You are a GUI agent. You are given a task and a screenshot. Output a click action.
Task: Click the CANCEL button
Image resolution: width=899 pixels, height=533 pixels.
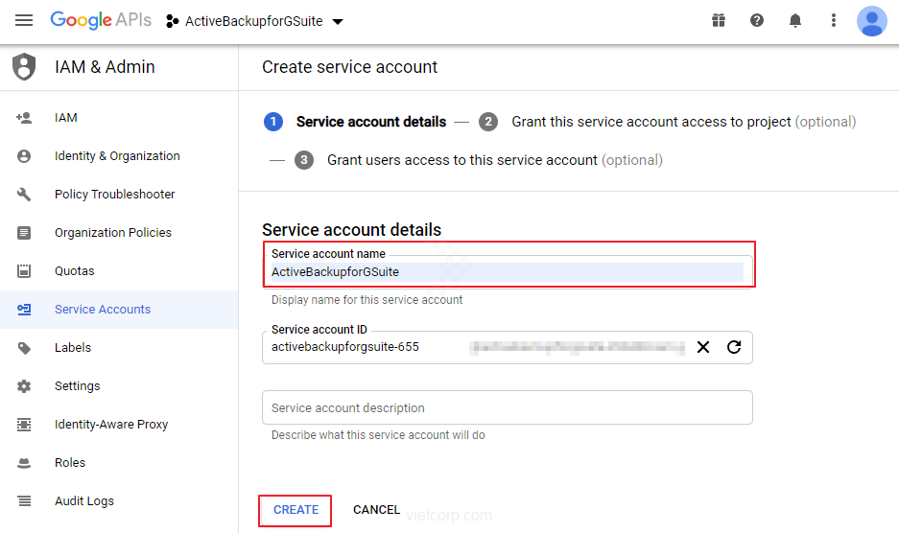(x=376, y=510)
